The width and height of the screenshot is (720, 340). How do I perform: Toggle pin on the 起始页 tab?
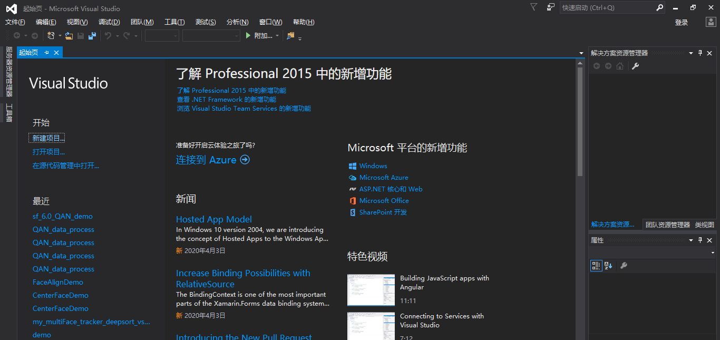pyautogui.click(x=46, y=52)
